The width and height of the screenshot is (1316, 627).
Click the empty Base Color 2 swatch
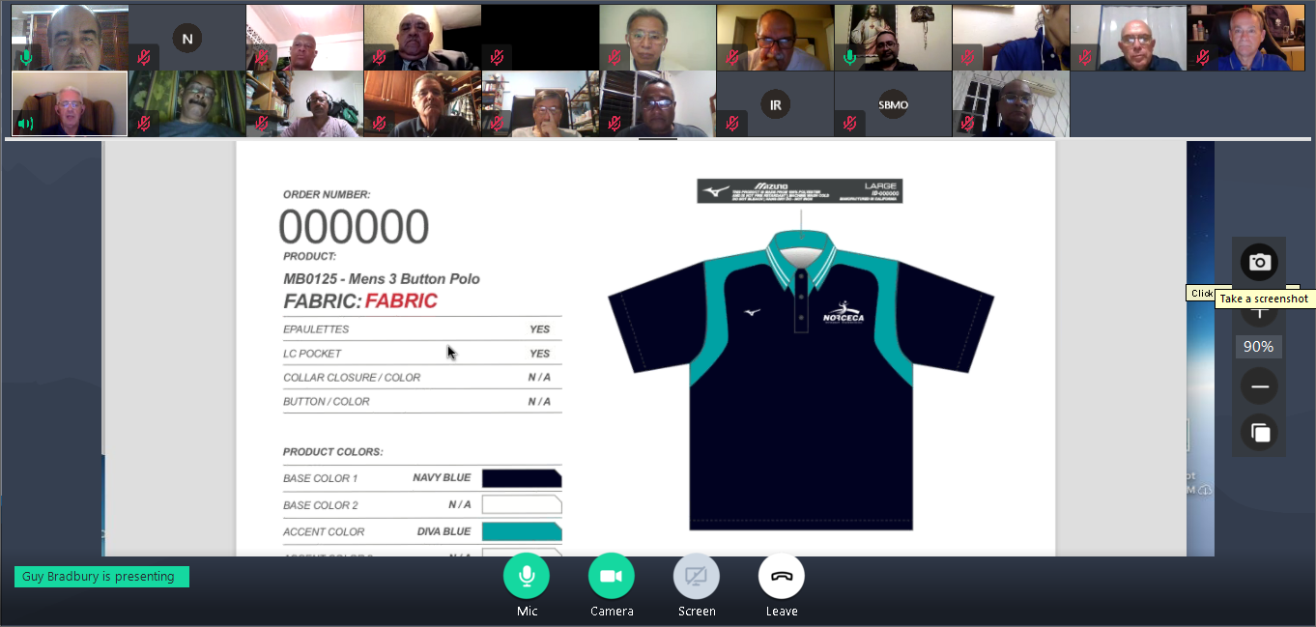click(x=522, y=504)
